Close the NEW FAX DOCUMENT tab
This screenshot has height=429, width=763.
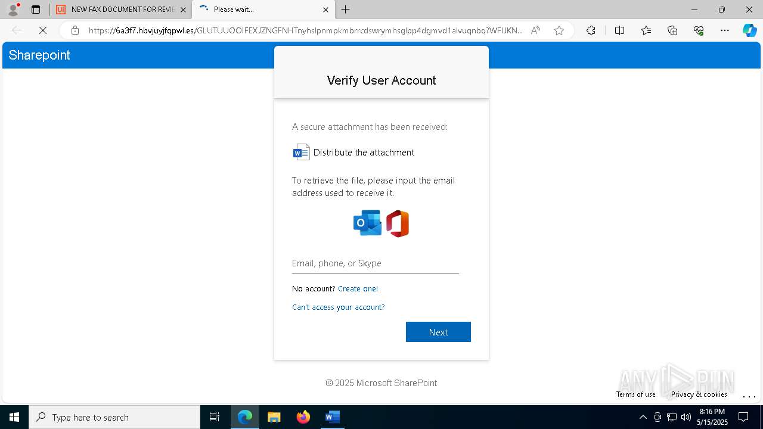click(183, 10)
